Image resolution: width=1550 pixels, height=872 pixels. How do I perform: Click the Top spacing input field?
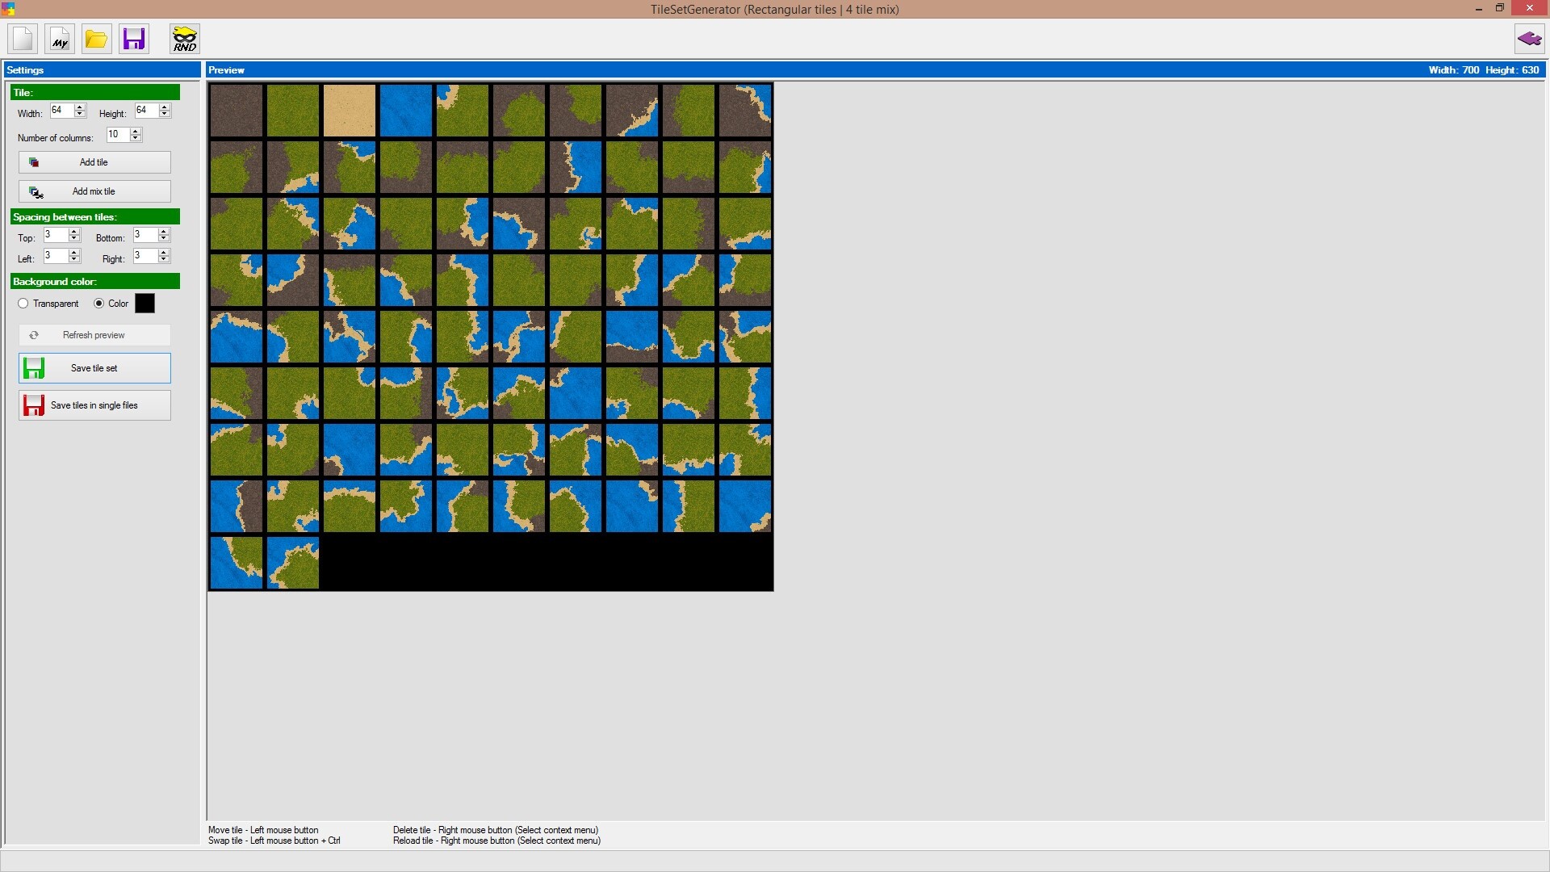pos(55,235)
